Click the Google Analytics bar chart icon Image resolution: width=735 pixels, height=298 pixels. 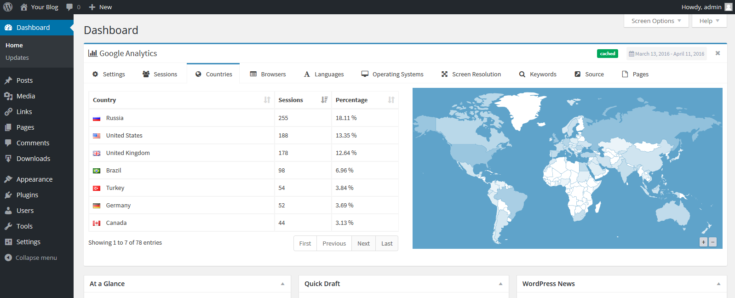tap(92, 53)
